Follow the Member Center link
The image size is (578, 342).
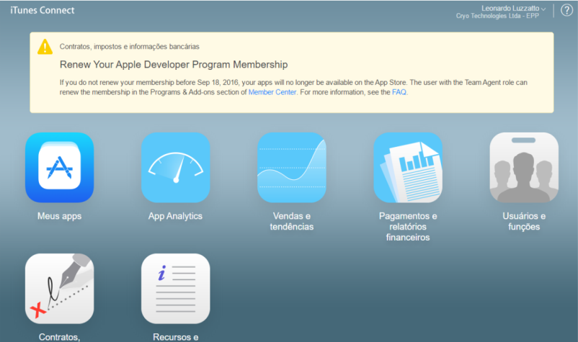coord(272,92)
